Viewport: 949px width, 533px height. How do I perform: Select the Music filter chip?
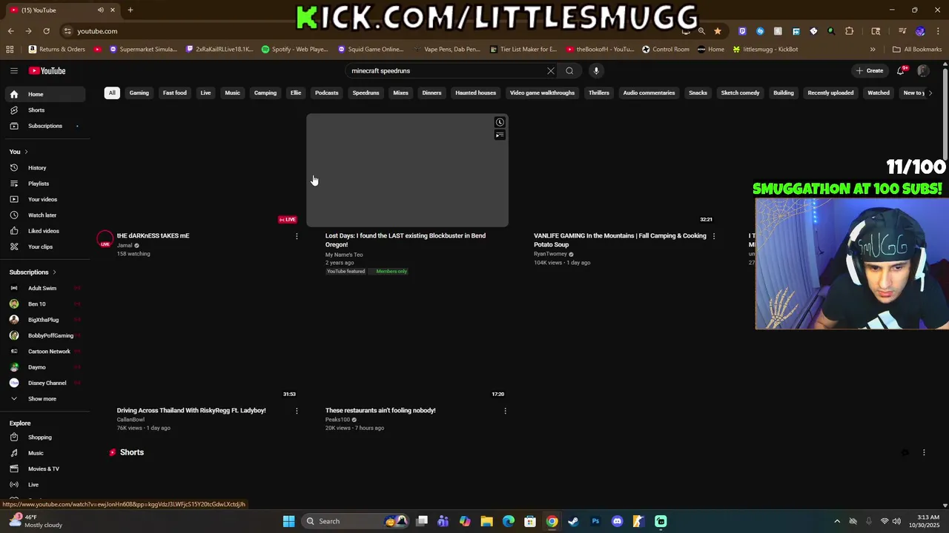click(x=233, y=93)
